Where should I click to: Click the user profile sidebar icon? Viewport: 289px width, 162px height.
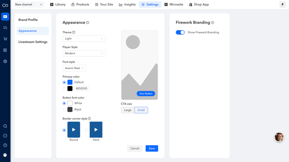(5, 155)
